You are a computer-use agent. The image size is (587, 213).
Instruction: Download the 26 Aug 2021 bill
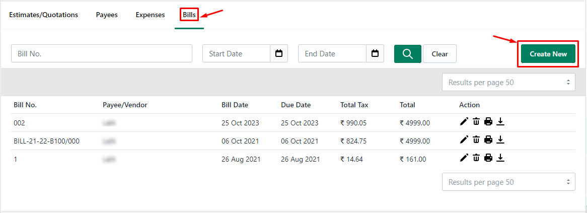point(500,158)
